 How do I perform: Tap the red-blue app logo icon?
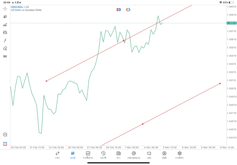[x=5, y=144]
